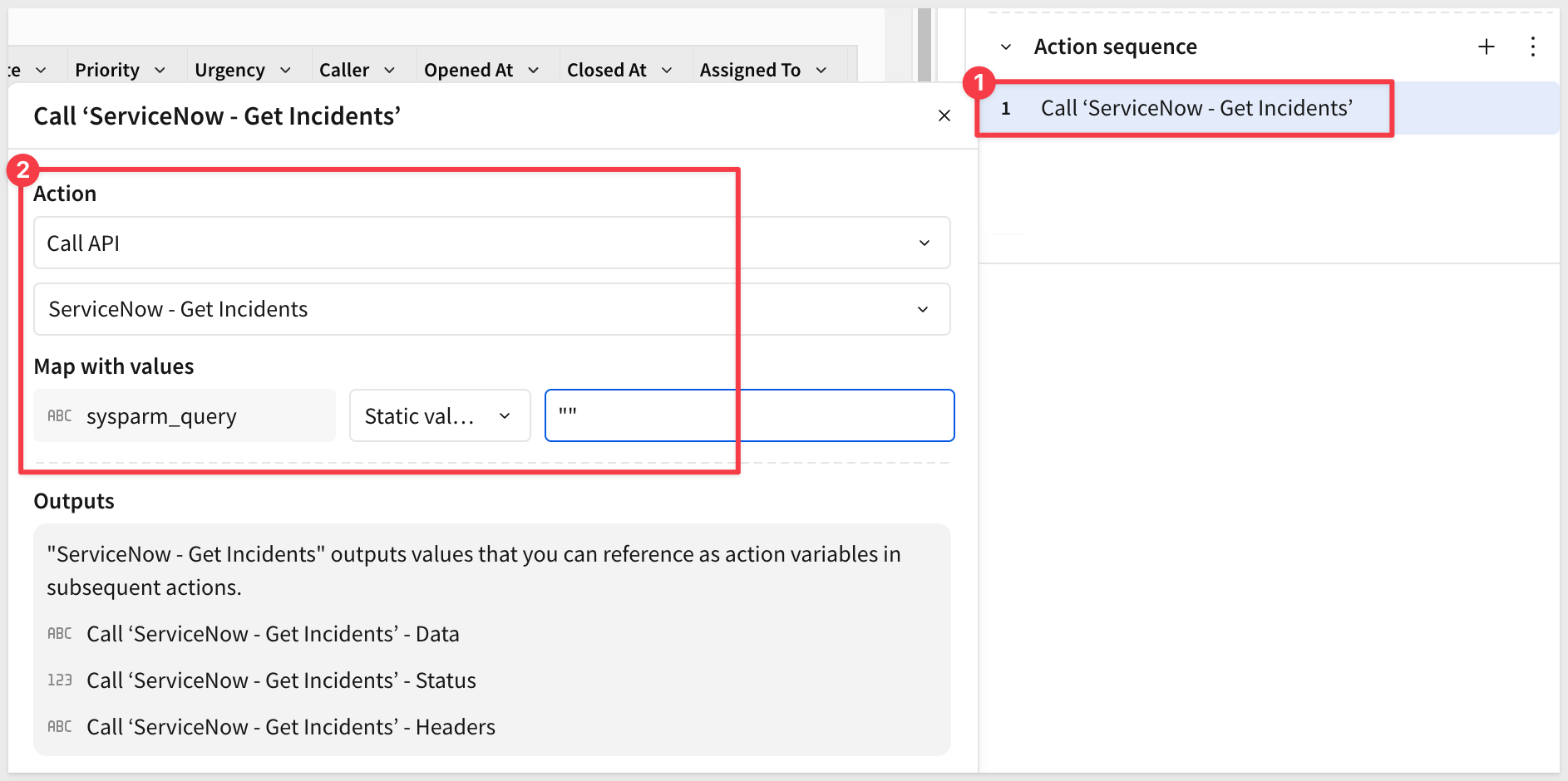Click the Assigned To column header
The width and height of the screenshot is (1568, 781).
click(749, 71)
